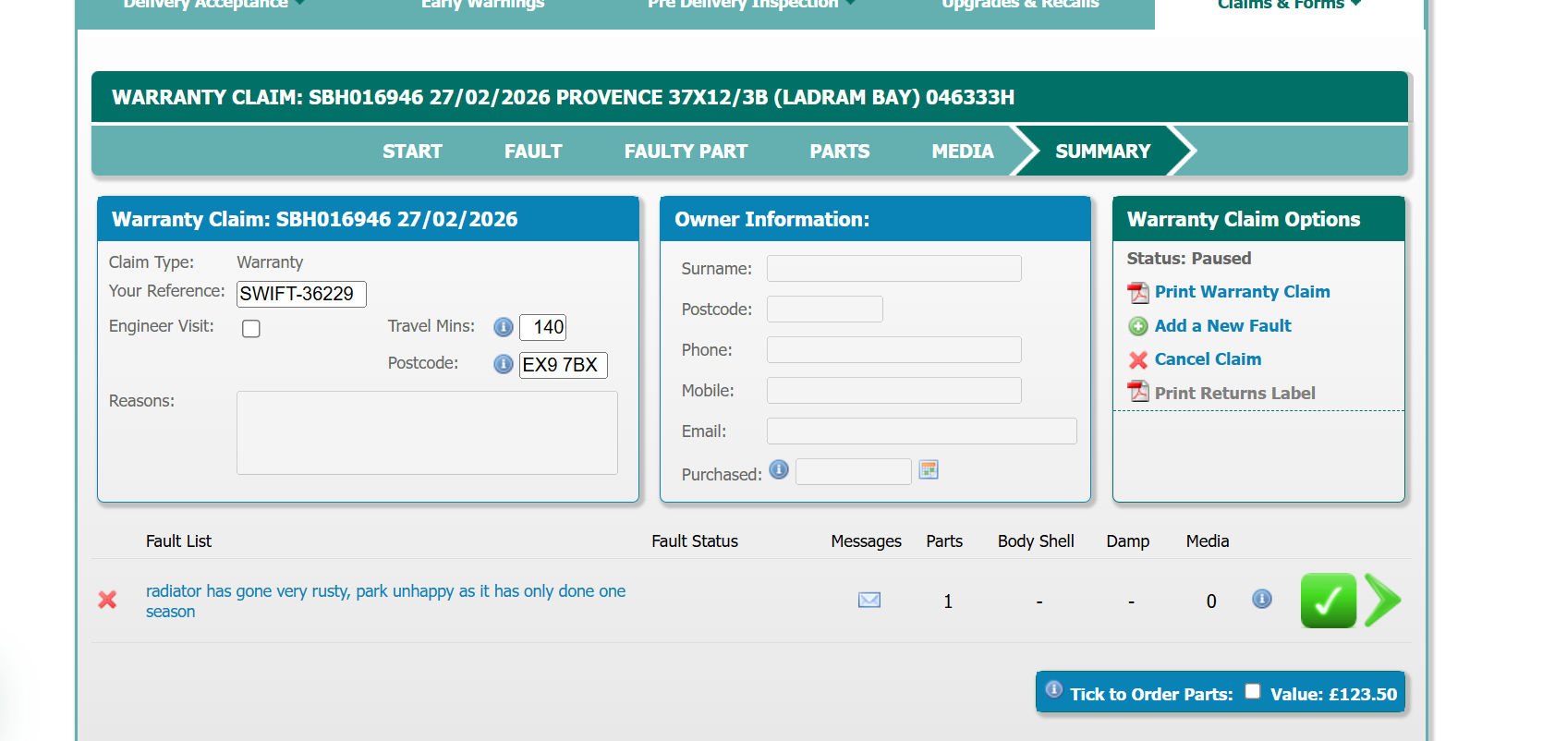
Task: Click the Purchased info icon
Action: tap(779, 470)
